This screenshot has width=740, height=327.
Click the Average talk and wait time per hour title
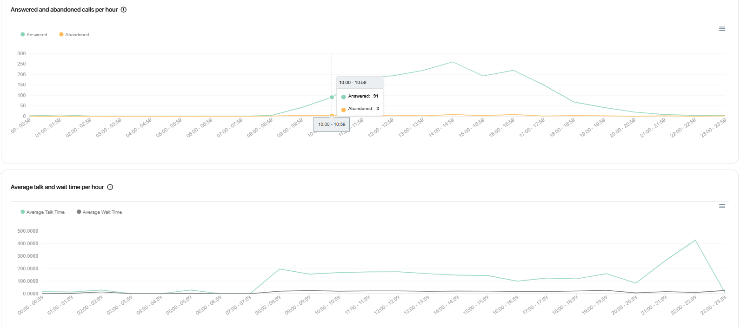point(57,187)
